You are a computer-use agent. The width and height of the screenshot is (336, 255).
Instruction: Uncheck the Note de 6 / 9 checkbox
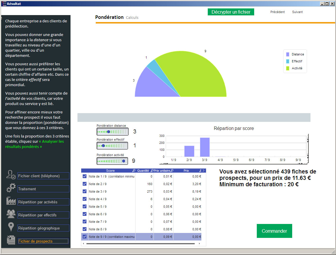(84, 214)
